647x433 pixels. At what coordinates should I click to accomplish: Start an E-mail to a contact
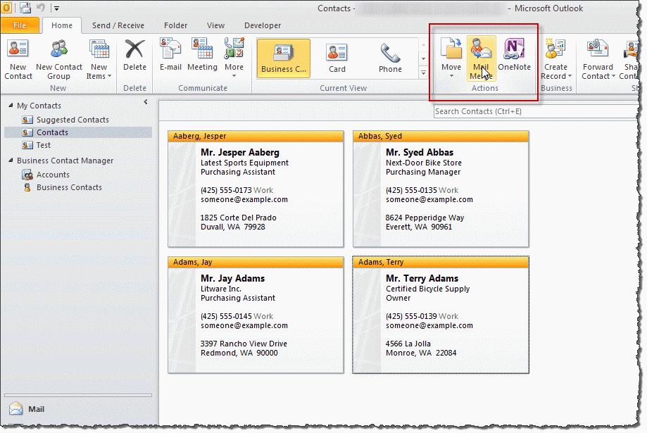pos(170,59)
